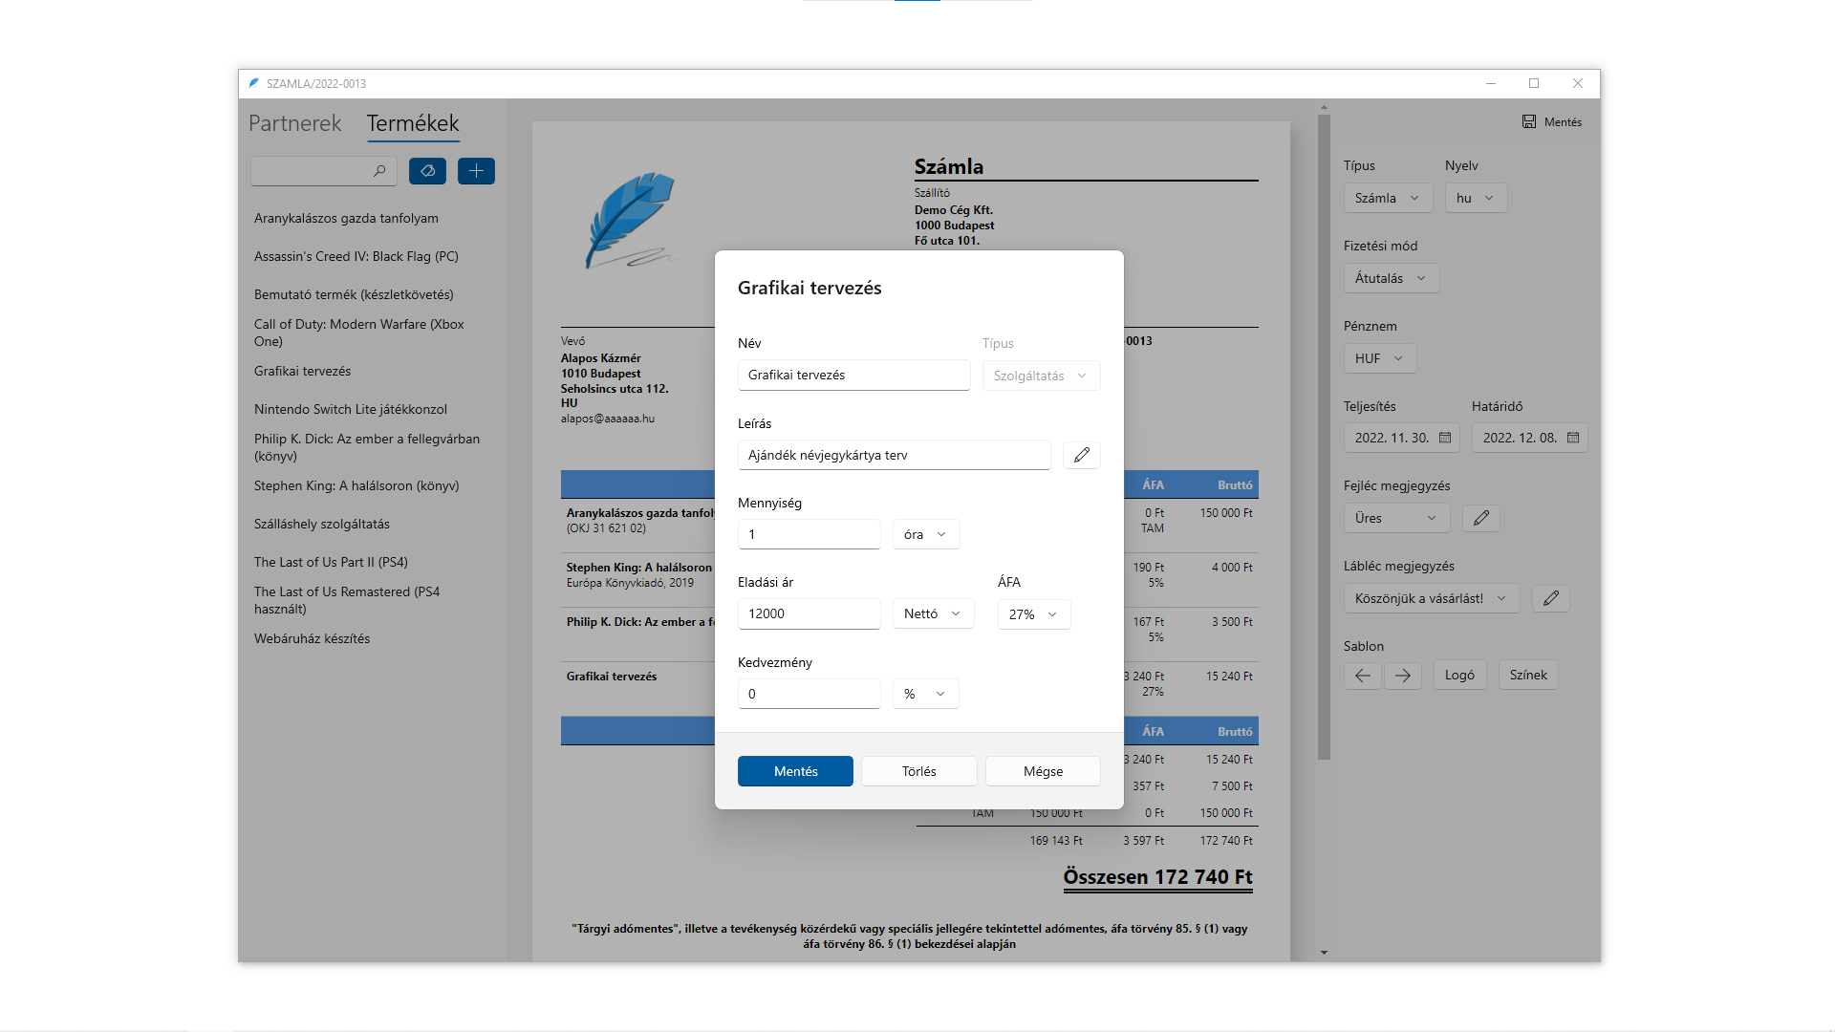The height and width of the screenshot is (1032, 1835).
Task: Expand the Átutalás payment method dropdown
Action: click(1391, 278)
